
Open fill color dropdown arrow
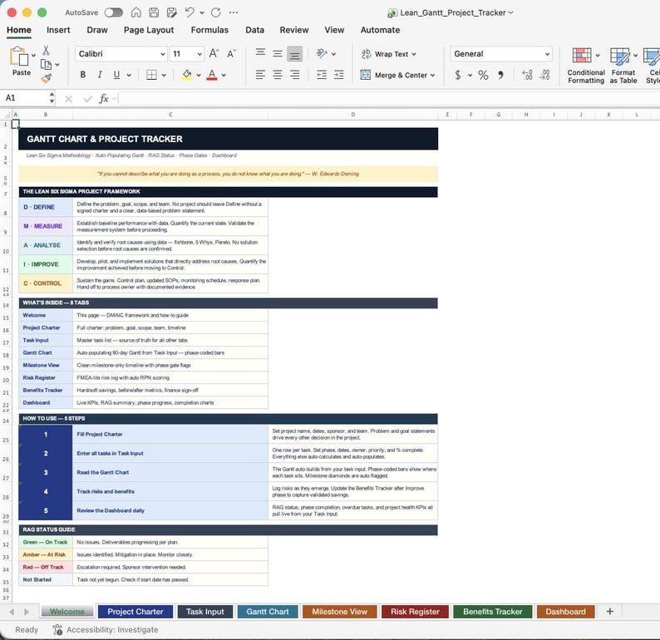pos(199,76)
